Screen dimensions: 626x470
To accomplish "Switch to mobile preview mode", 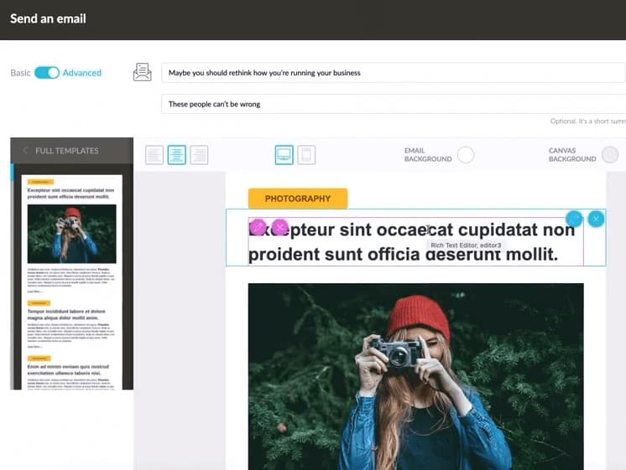I will coord(306,155).
